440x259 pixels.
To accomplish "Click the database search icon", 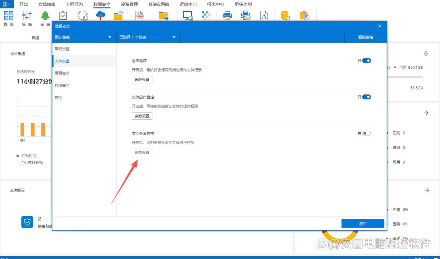I will (x=285, y=16).
